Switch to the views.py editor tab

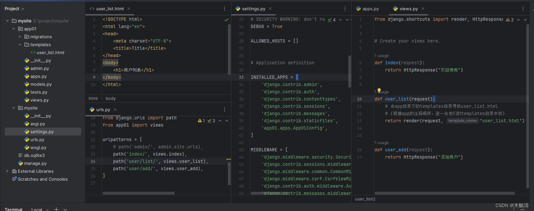[x=408, y=9]
